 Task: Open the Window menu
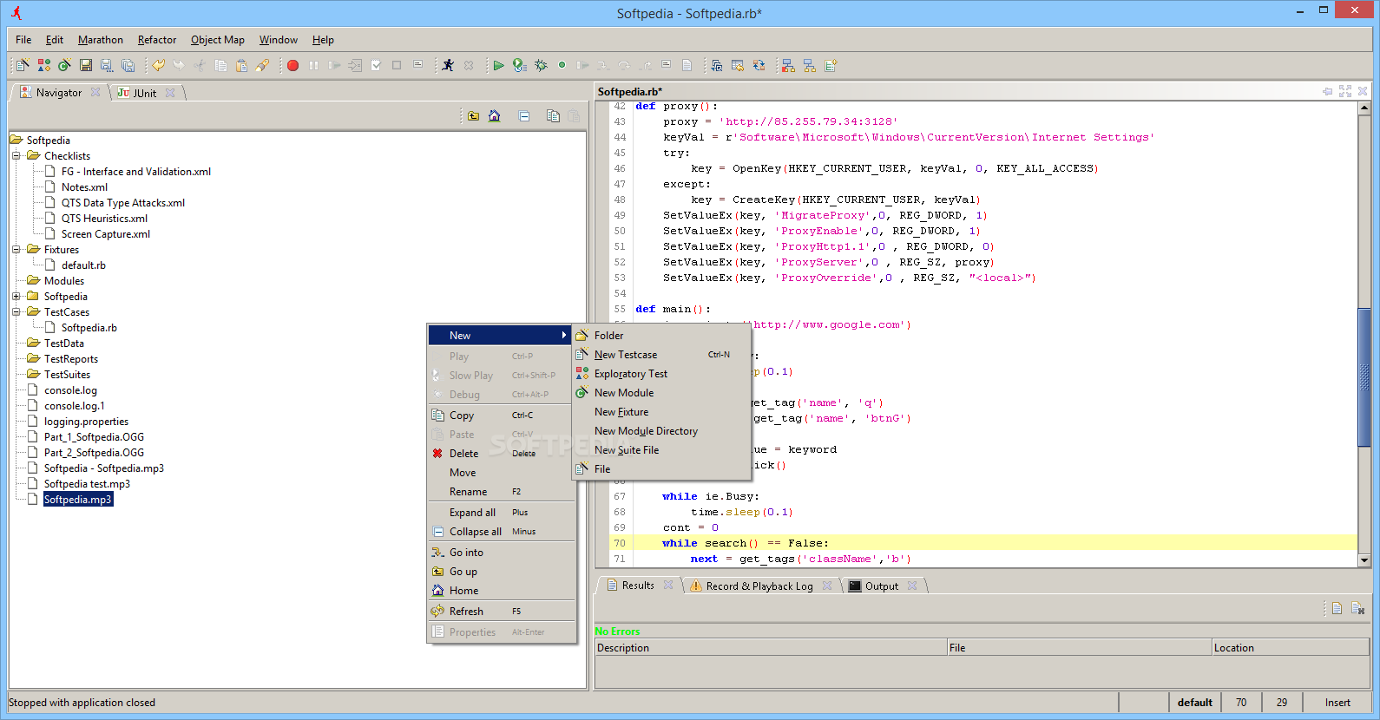pos(279,40)
